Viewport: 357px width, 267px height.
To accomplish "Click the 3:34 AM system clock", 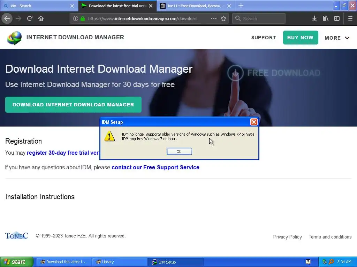I will click(344, 262).
